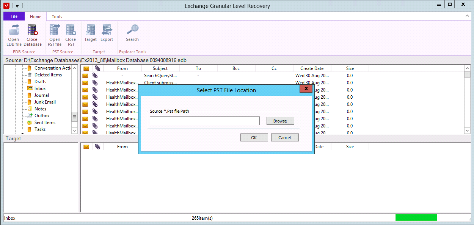Open the File tab
474x225 pixels.
click(14, 17)
